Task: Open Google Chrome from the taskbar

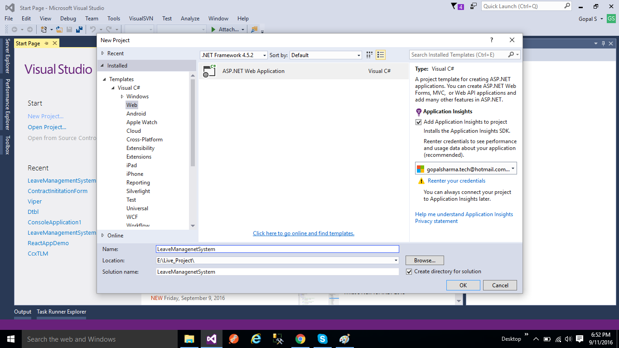Action: 300,339
